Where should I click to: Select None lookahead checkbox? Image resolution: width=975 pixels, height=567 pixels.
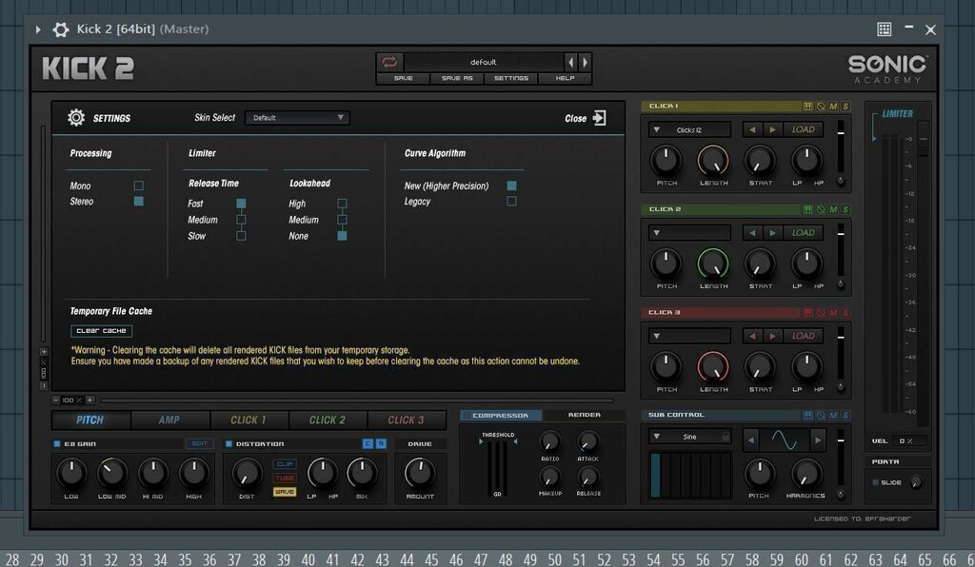(342, 236)
